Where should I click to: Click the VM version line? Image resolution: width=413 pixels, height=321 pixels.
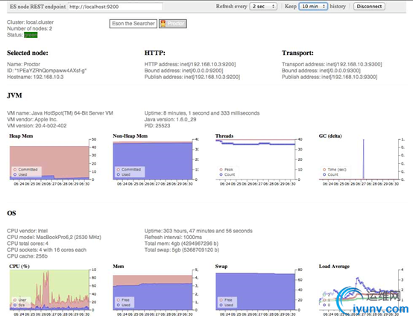pyautogui.click(x=37, y=126)
